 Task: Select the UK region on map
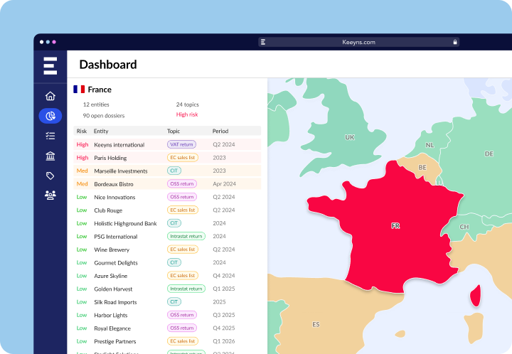[349, 136]
